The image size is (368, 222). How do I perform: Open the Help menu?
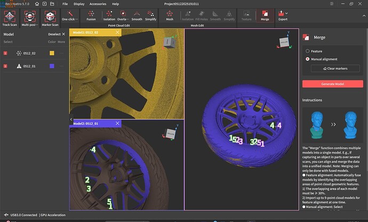point(116,4)
